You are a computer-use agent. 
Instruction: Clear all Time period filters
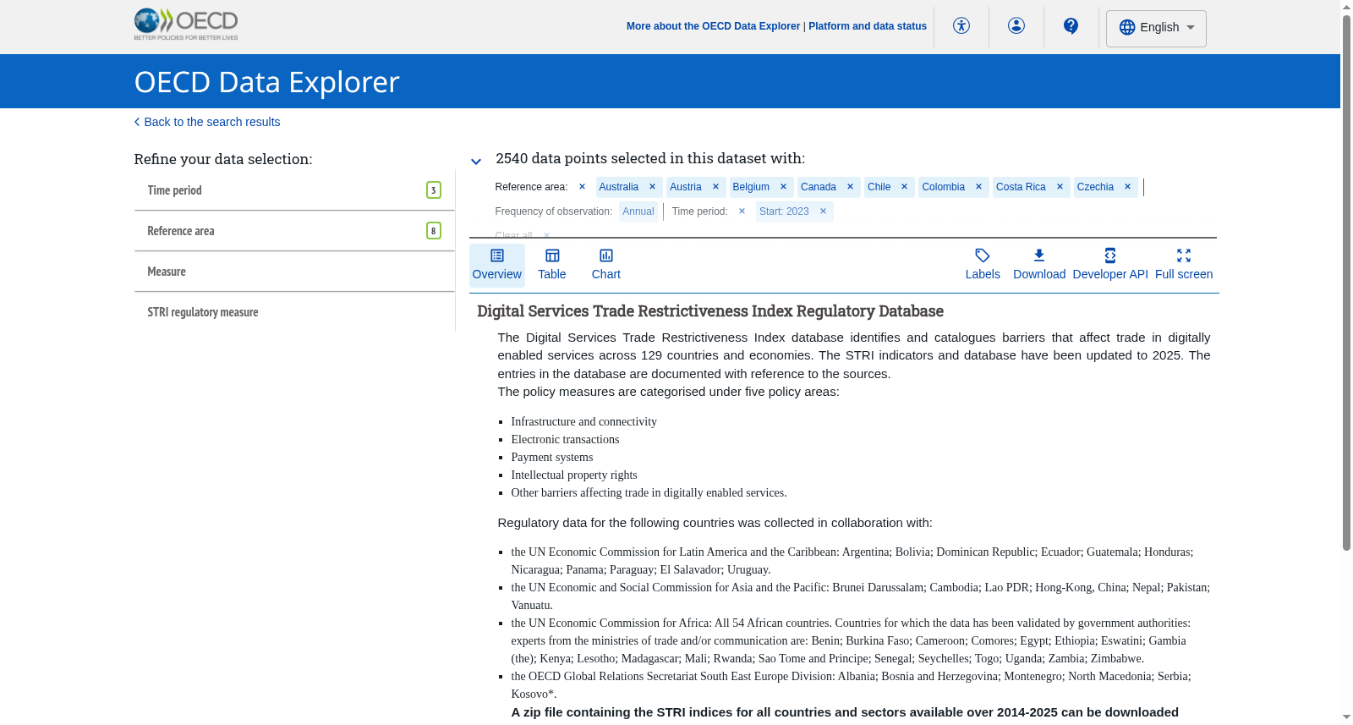coord(742,211)
